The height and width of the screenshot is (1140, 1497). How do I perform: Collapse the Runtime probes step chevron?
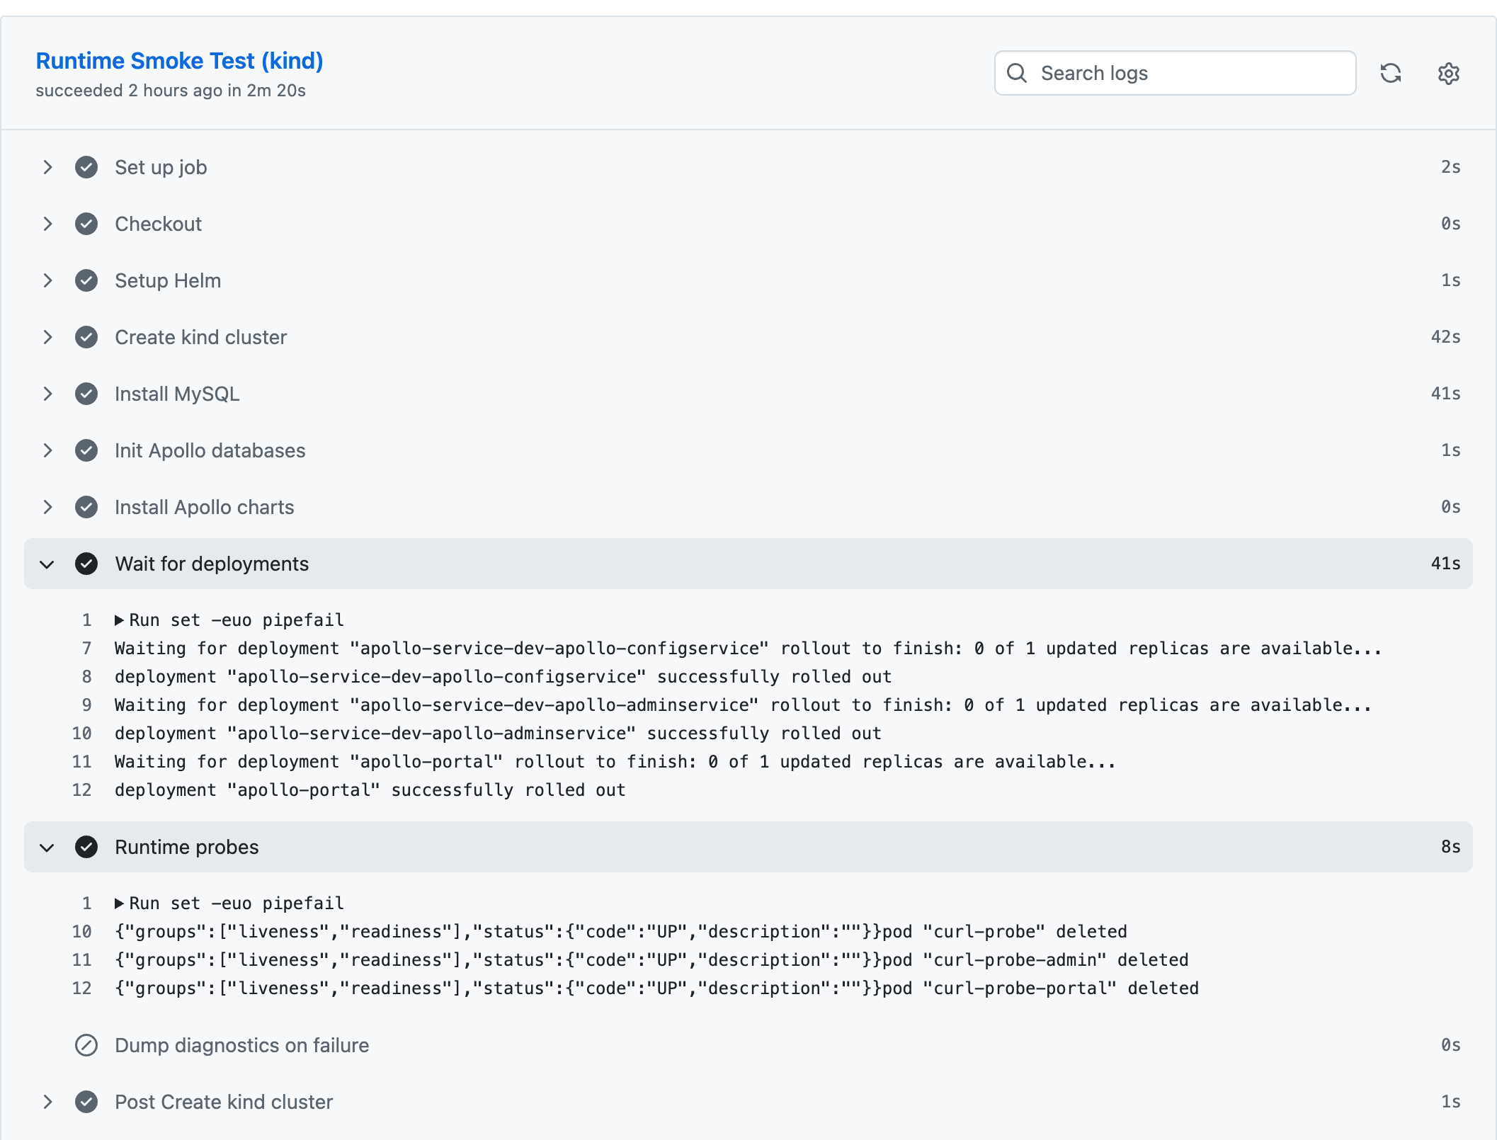click(x=47, y=848)
